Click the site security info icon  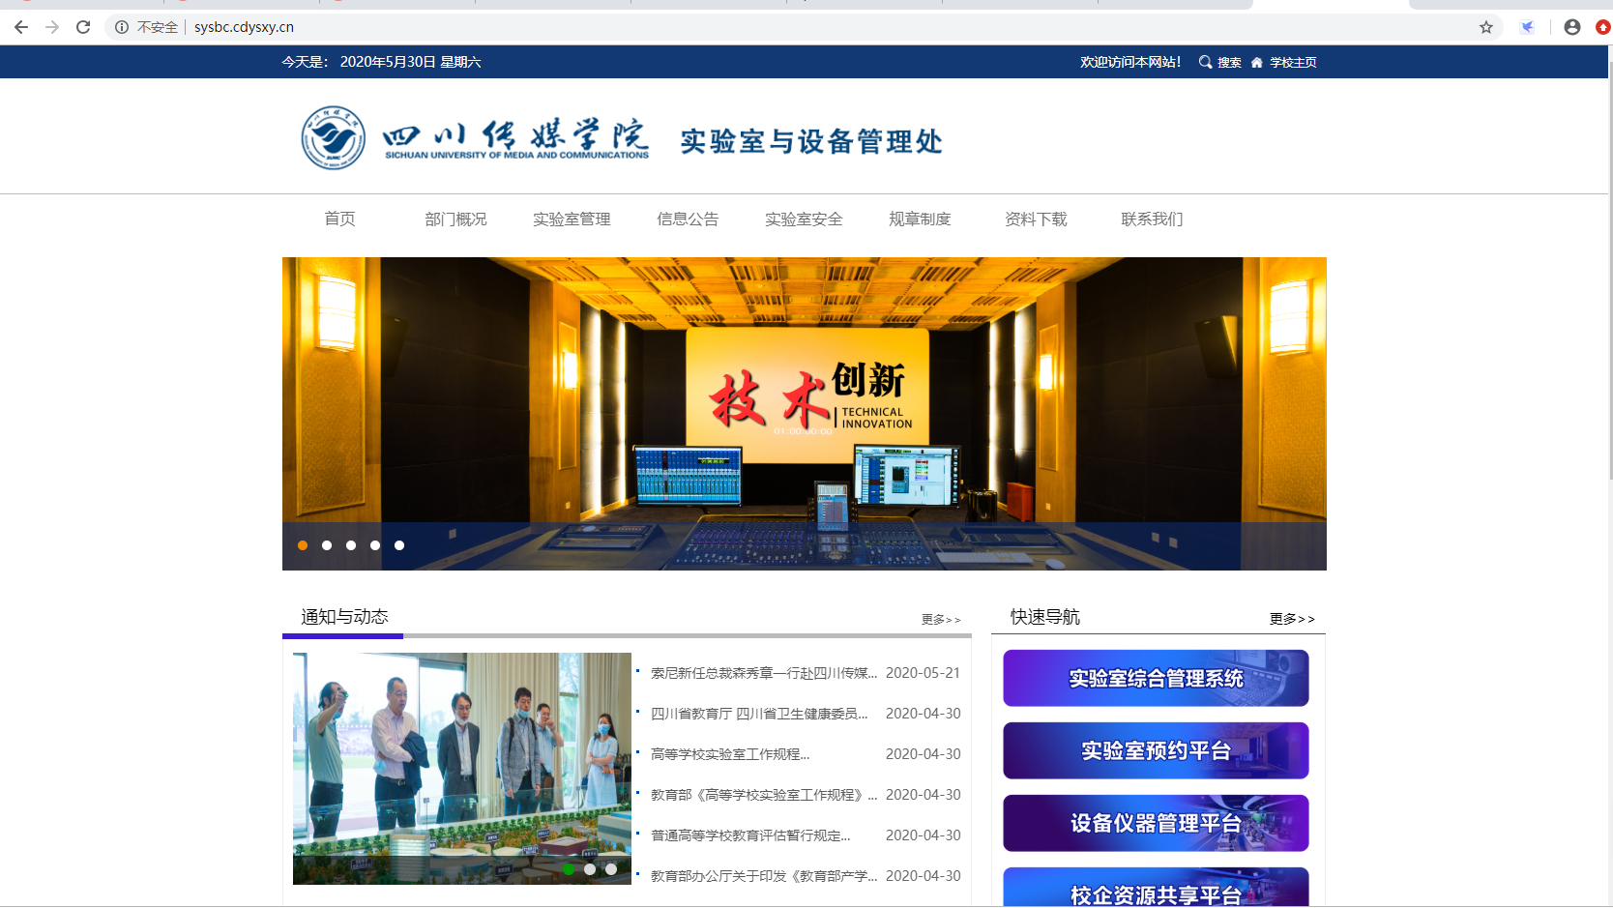tap(122, 27)
